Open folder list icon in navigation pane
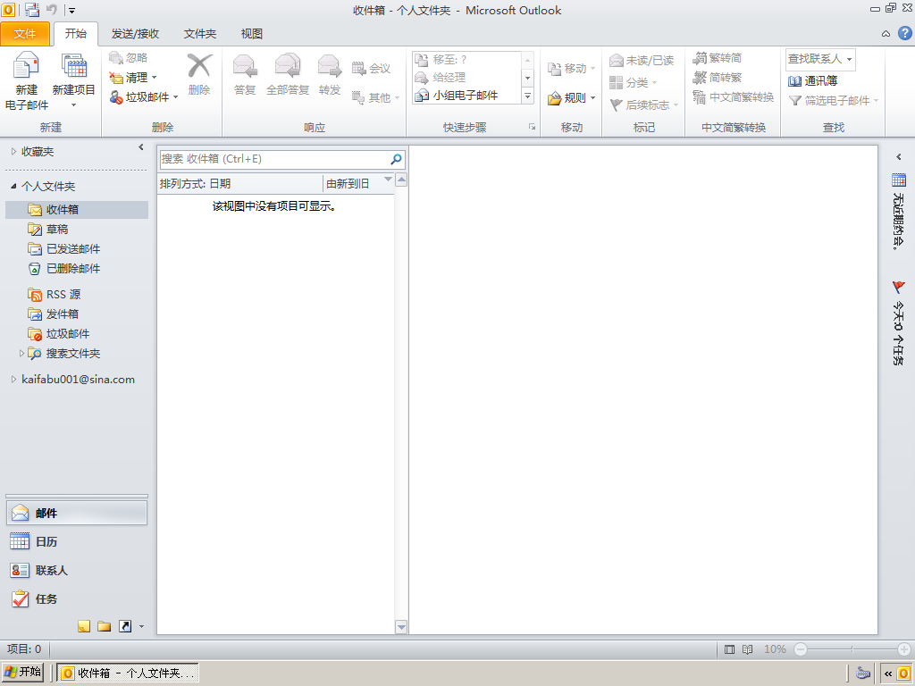Screen dimensions: 915x686 click(105, 626)
